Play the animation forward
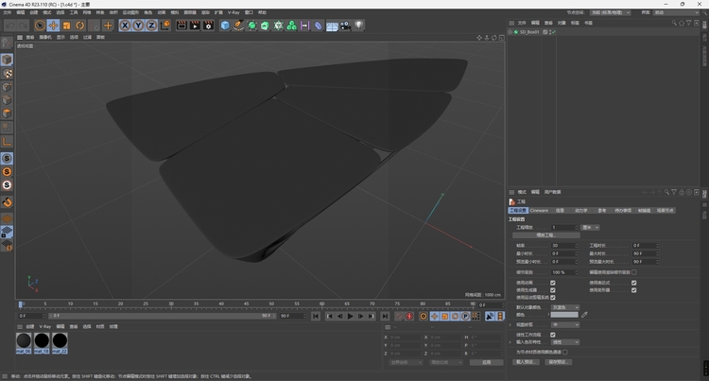The height and width of the screenshot is (381, 709). coord(350,317)
